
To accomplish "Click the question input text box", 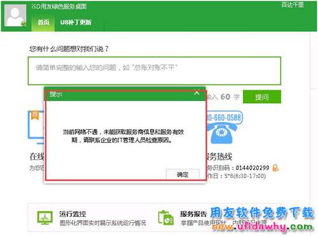I will point(155,71).
